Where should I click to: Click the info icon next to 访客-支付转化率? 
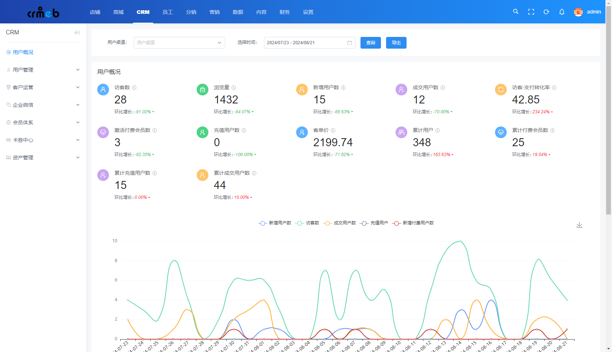[x=554, y=88]
